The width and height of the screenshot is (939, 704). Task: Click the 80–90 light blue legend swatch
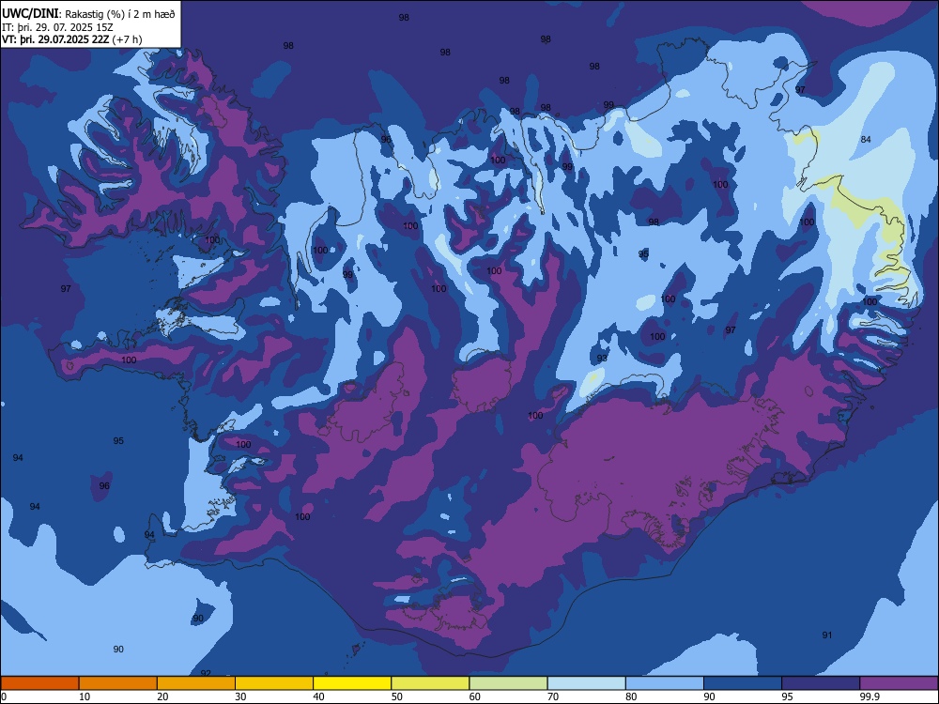click(665, 683)
